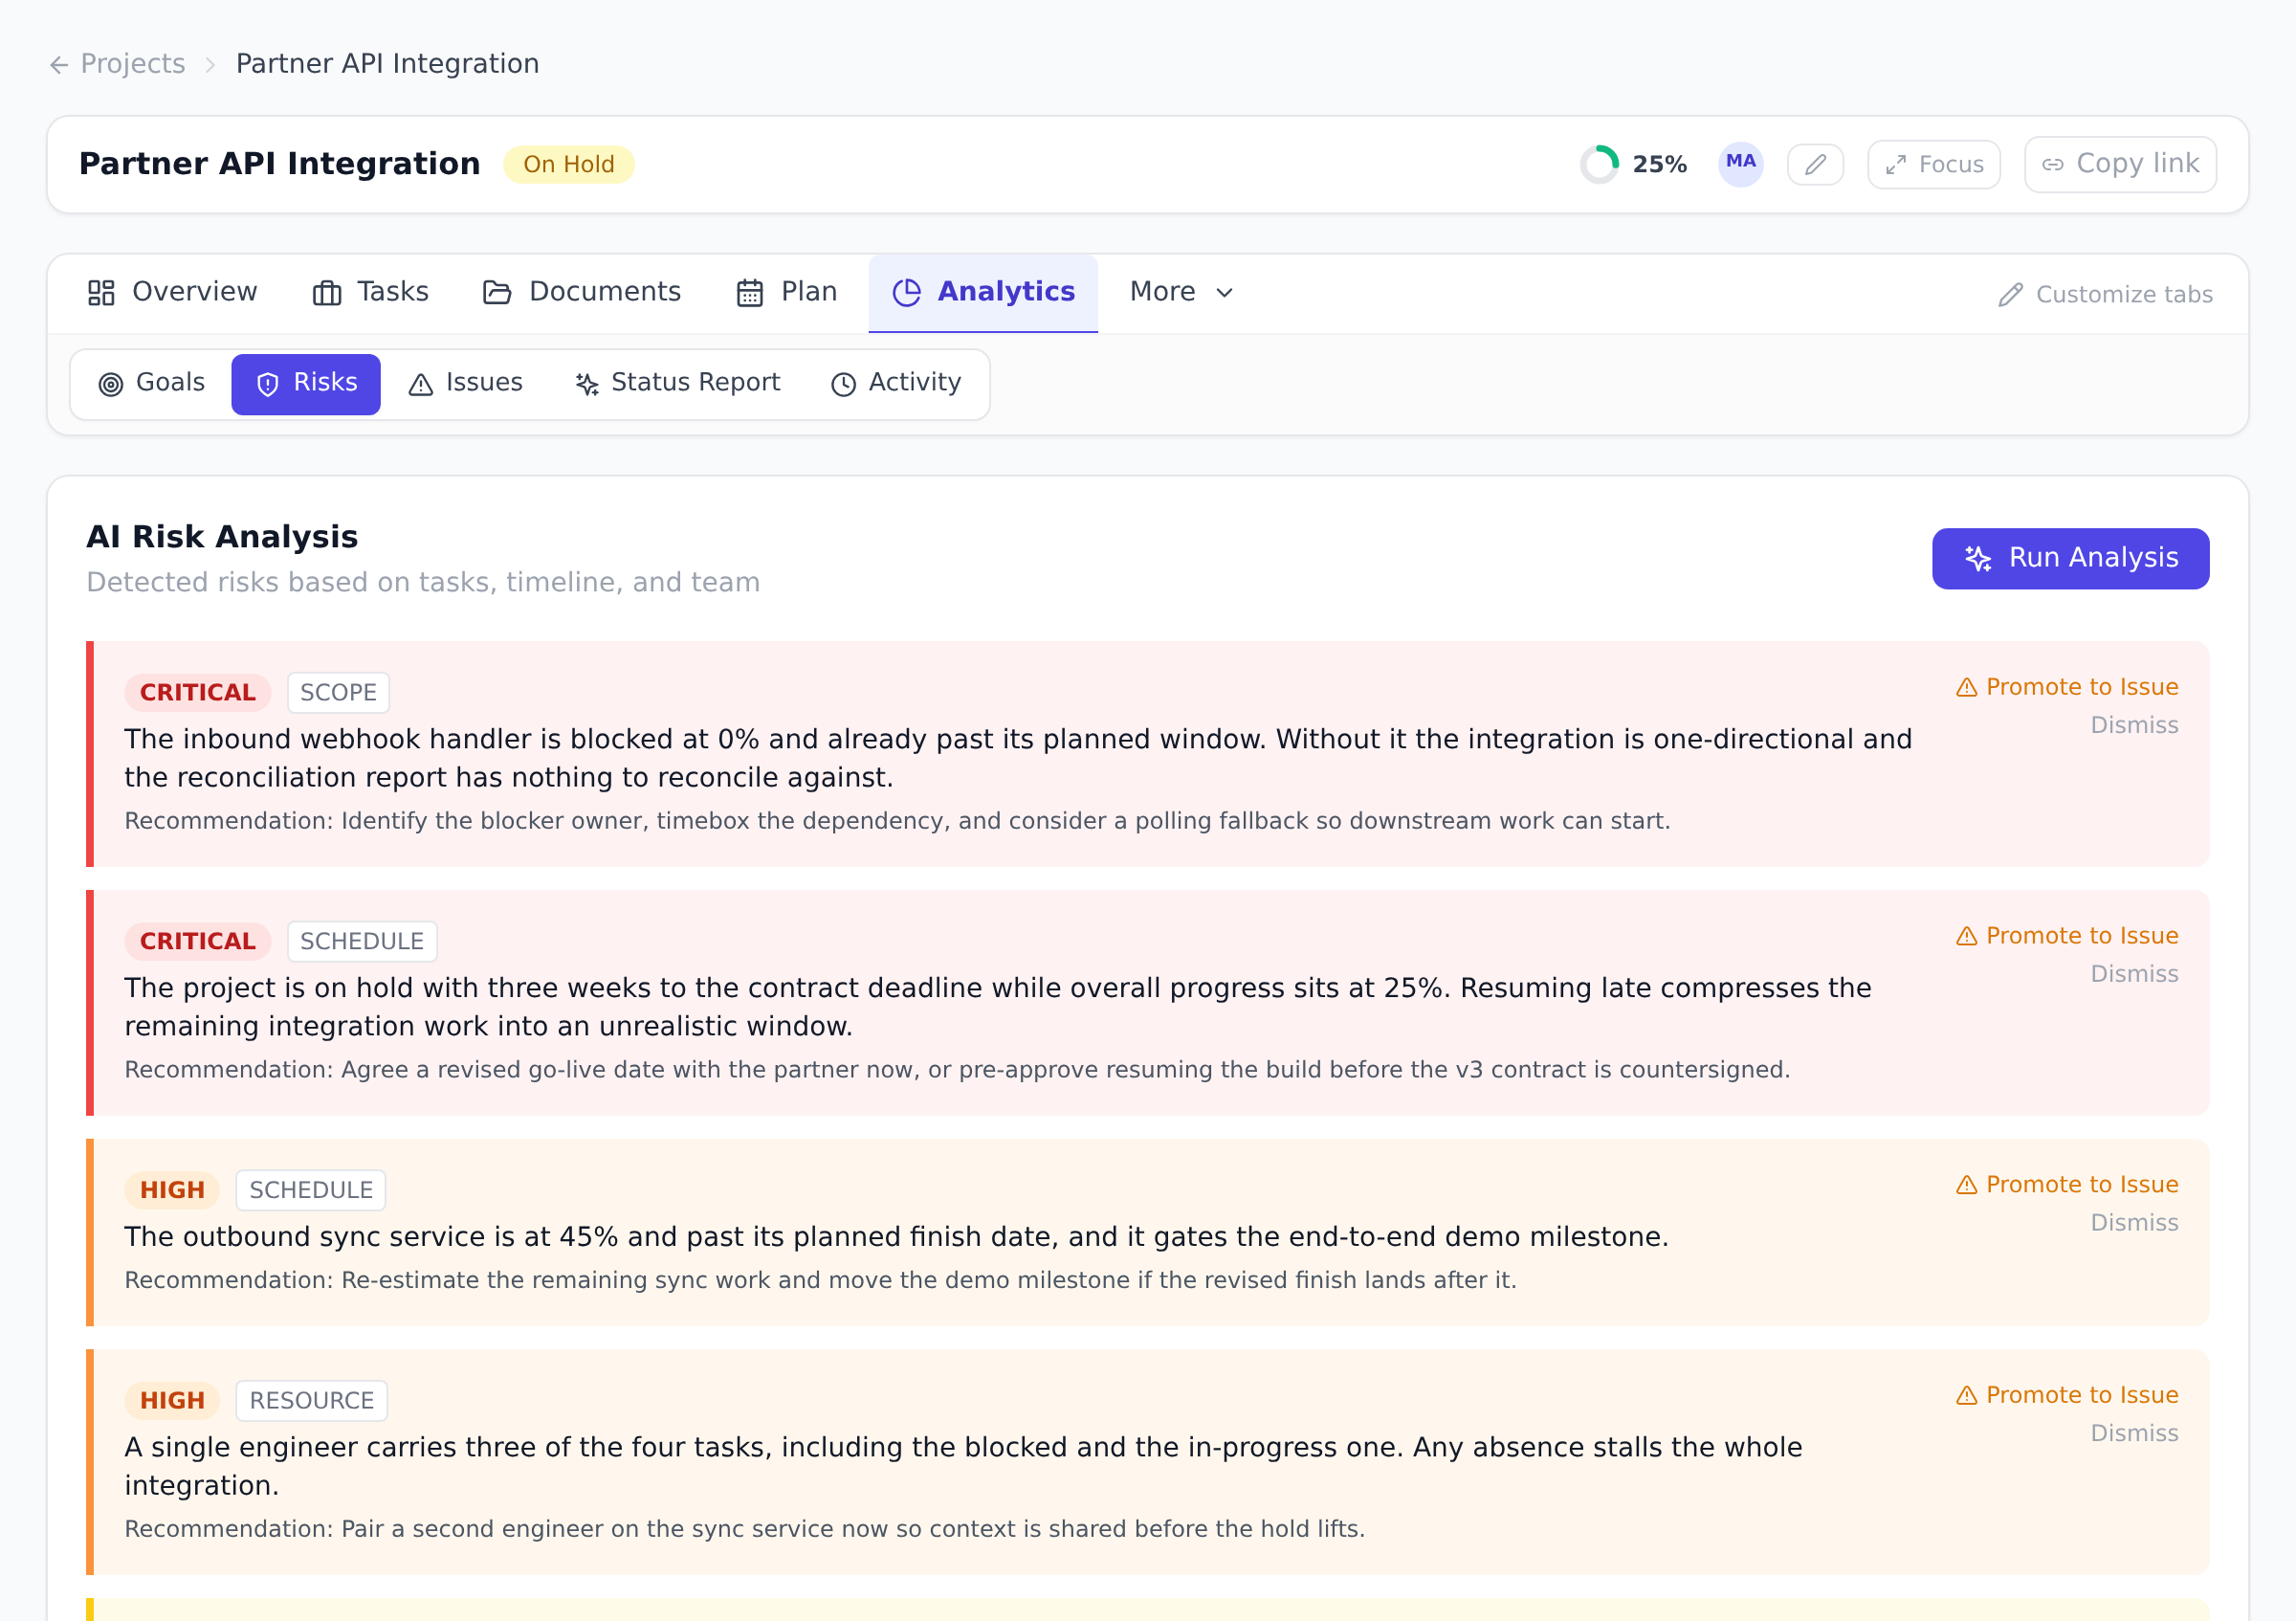Viewport: 2296px width, 1621px height.
Task: Click the SCHEDULE tag on the on-hold risk
Action: point(362,942)
